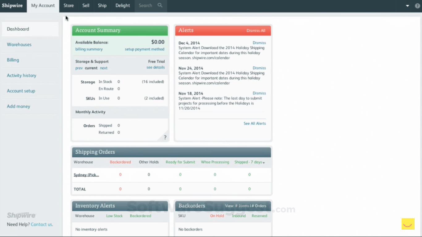
Task: Open See All Alerts
Action: pyautogui.click(x=255, y=123)
